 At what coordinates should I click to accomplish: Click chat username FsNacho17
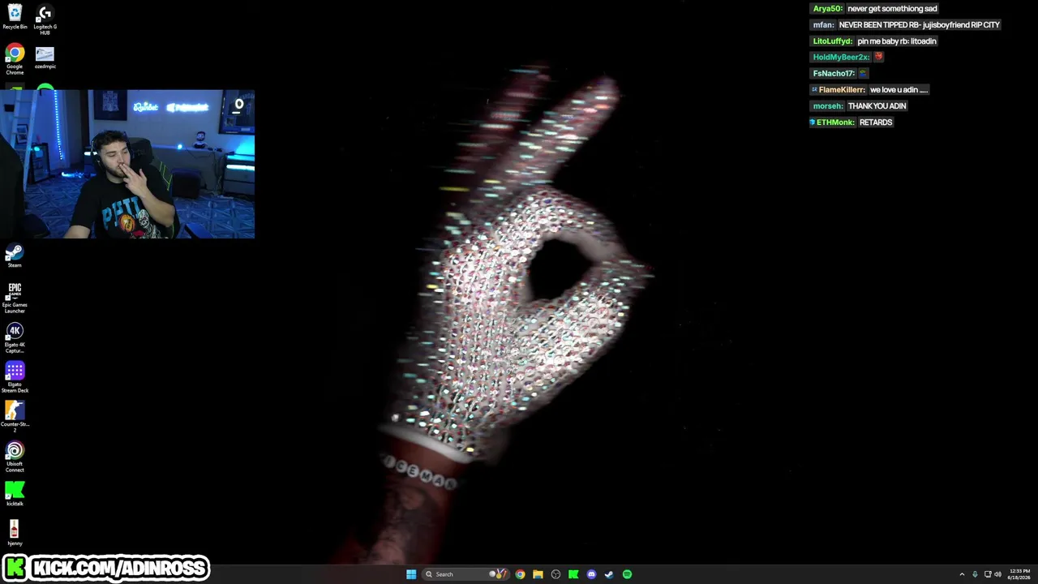tap(834, 73)
